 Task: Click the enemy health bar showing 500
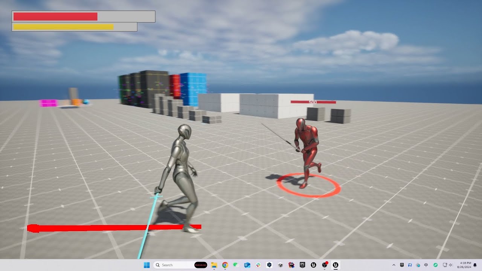click(x=313, y=102)
